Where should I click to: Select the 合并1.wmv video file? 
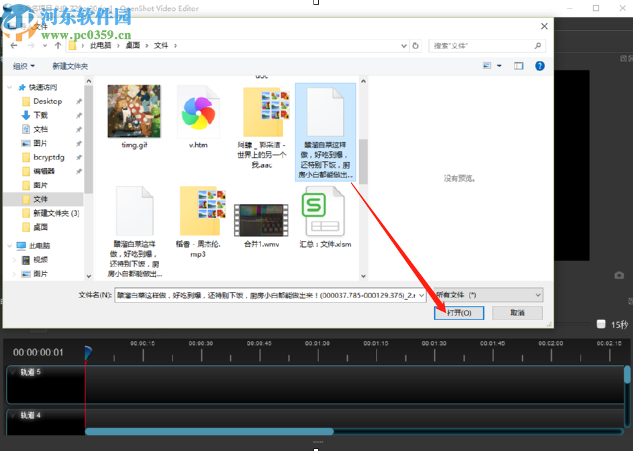coord(262,225)
